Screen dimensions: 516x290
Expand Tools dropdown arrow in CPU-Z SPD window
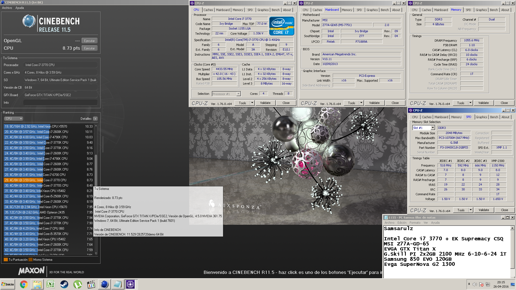click(471, 210)
